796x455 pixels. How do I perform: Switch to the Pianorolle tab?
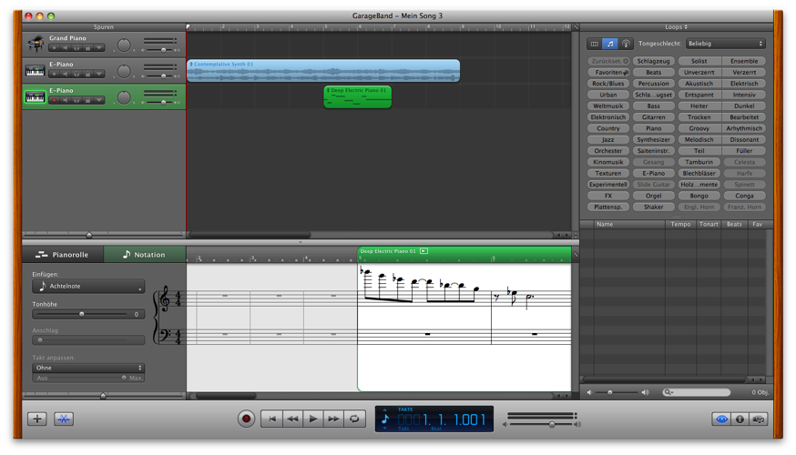(63, 255)
